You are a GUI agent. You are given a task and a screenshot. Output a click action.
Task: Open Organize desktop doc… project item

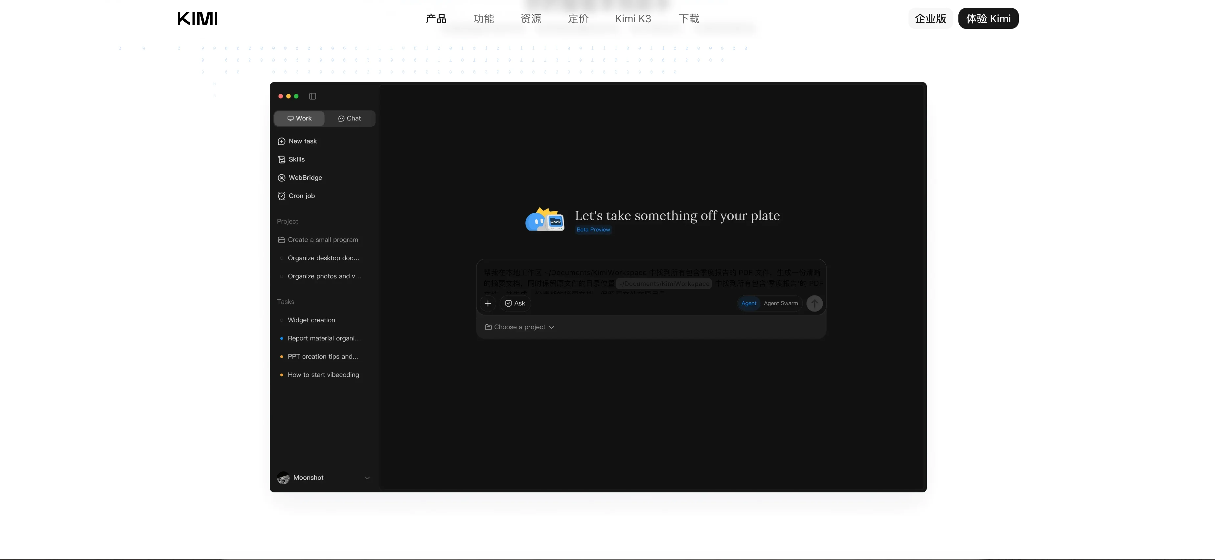coord(324,258)
